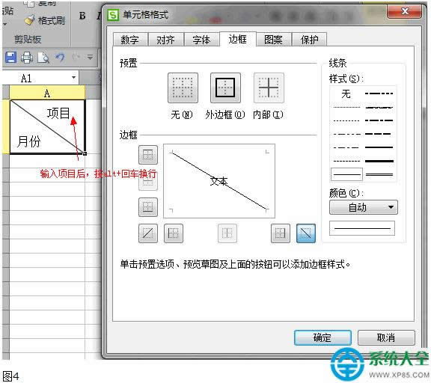
Task: Toggle the left border button
Action: point(173,233)
